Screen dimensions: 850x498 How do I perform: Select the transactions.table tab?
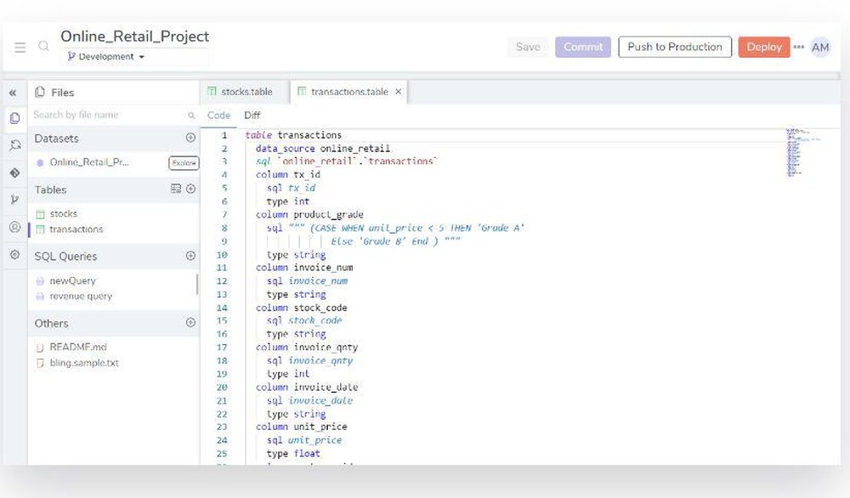[349, 92]
